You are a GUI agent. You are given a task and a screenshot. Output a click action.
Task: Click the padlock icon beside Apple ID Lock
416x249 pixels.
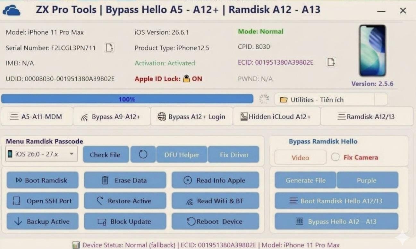point(186,78)
